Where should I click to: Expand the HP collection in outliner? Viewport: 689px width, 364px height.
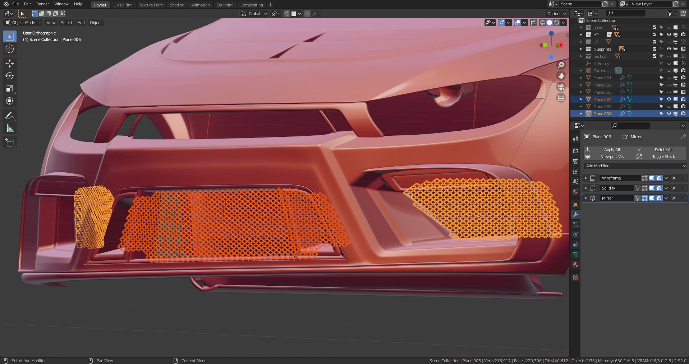coord(581,35)
